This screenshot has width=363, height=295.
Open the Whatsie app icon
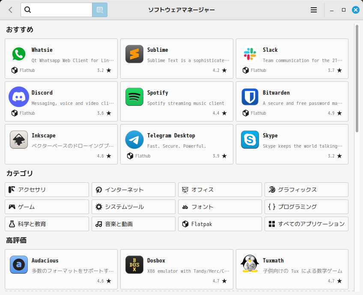(x=19, y=54)
